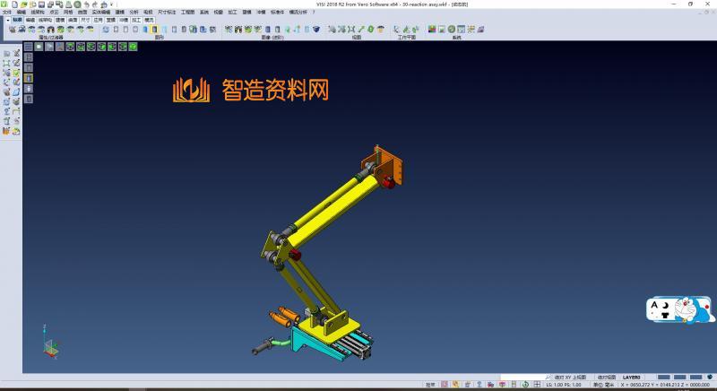Click the A letter on Doraemon input widget
The height and width of the screenshot is (391, 717).
point(654,305)
